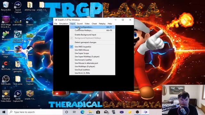Screen dimensions: 205x115
Task: Select the Microsoft Edge desktop shortcut
Action: click(6, 52)
